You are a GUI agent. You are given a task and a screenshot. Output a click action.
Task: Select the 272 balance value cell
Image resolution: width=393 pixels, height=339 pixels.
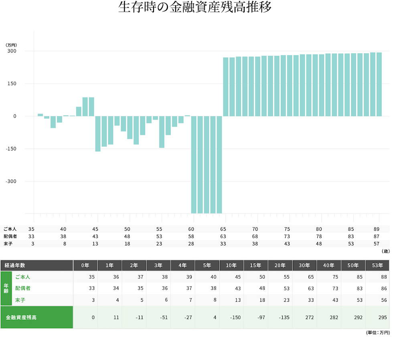tap(304, 317)
